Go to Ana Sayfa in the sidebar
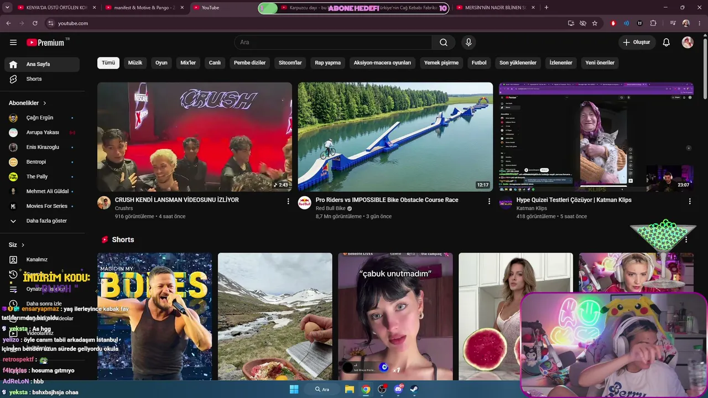Screen dimensions: 708x398 42,64
